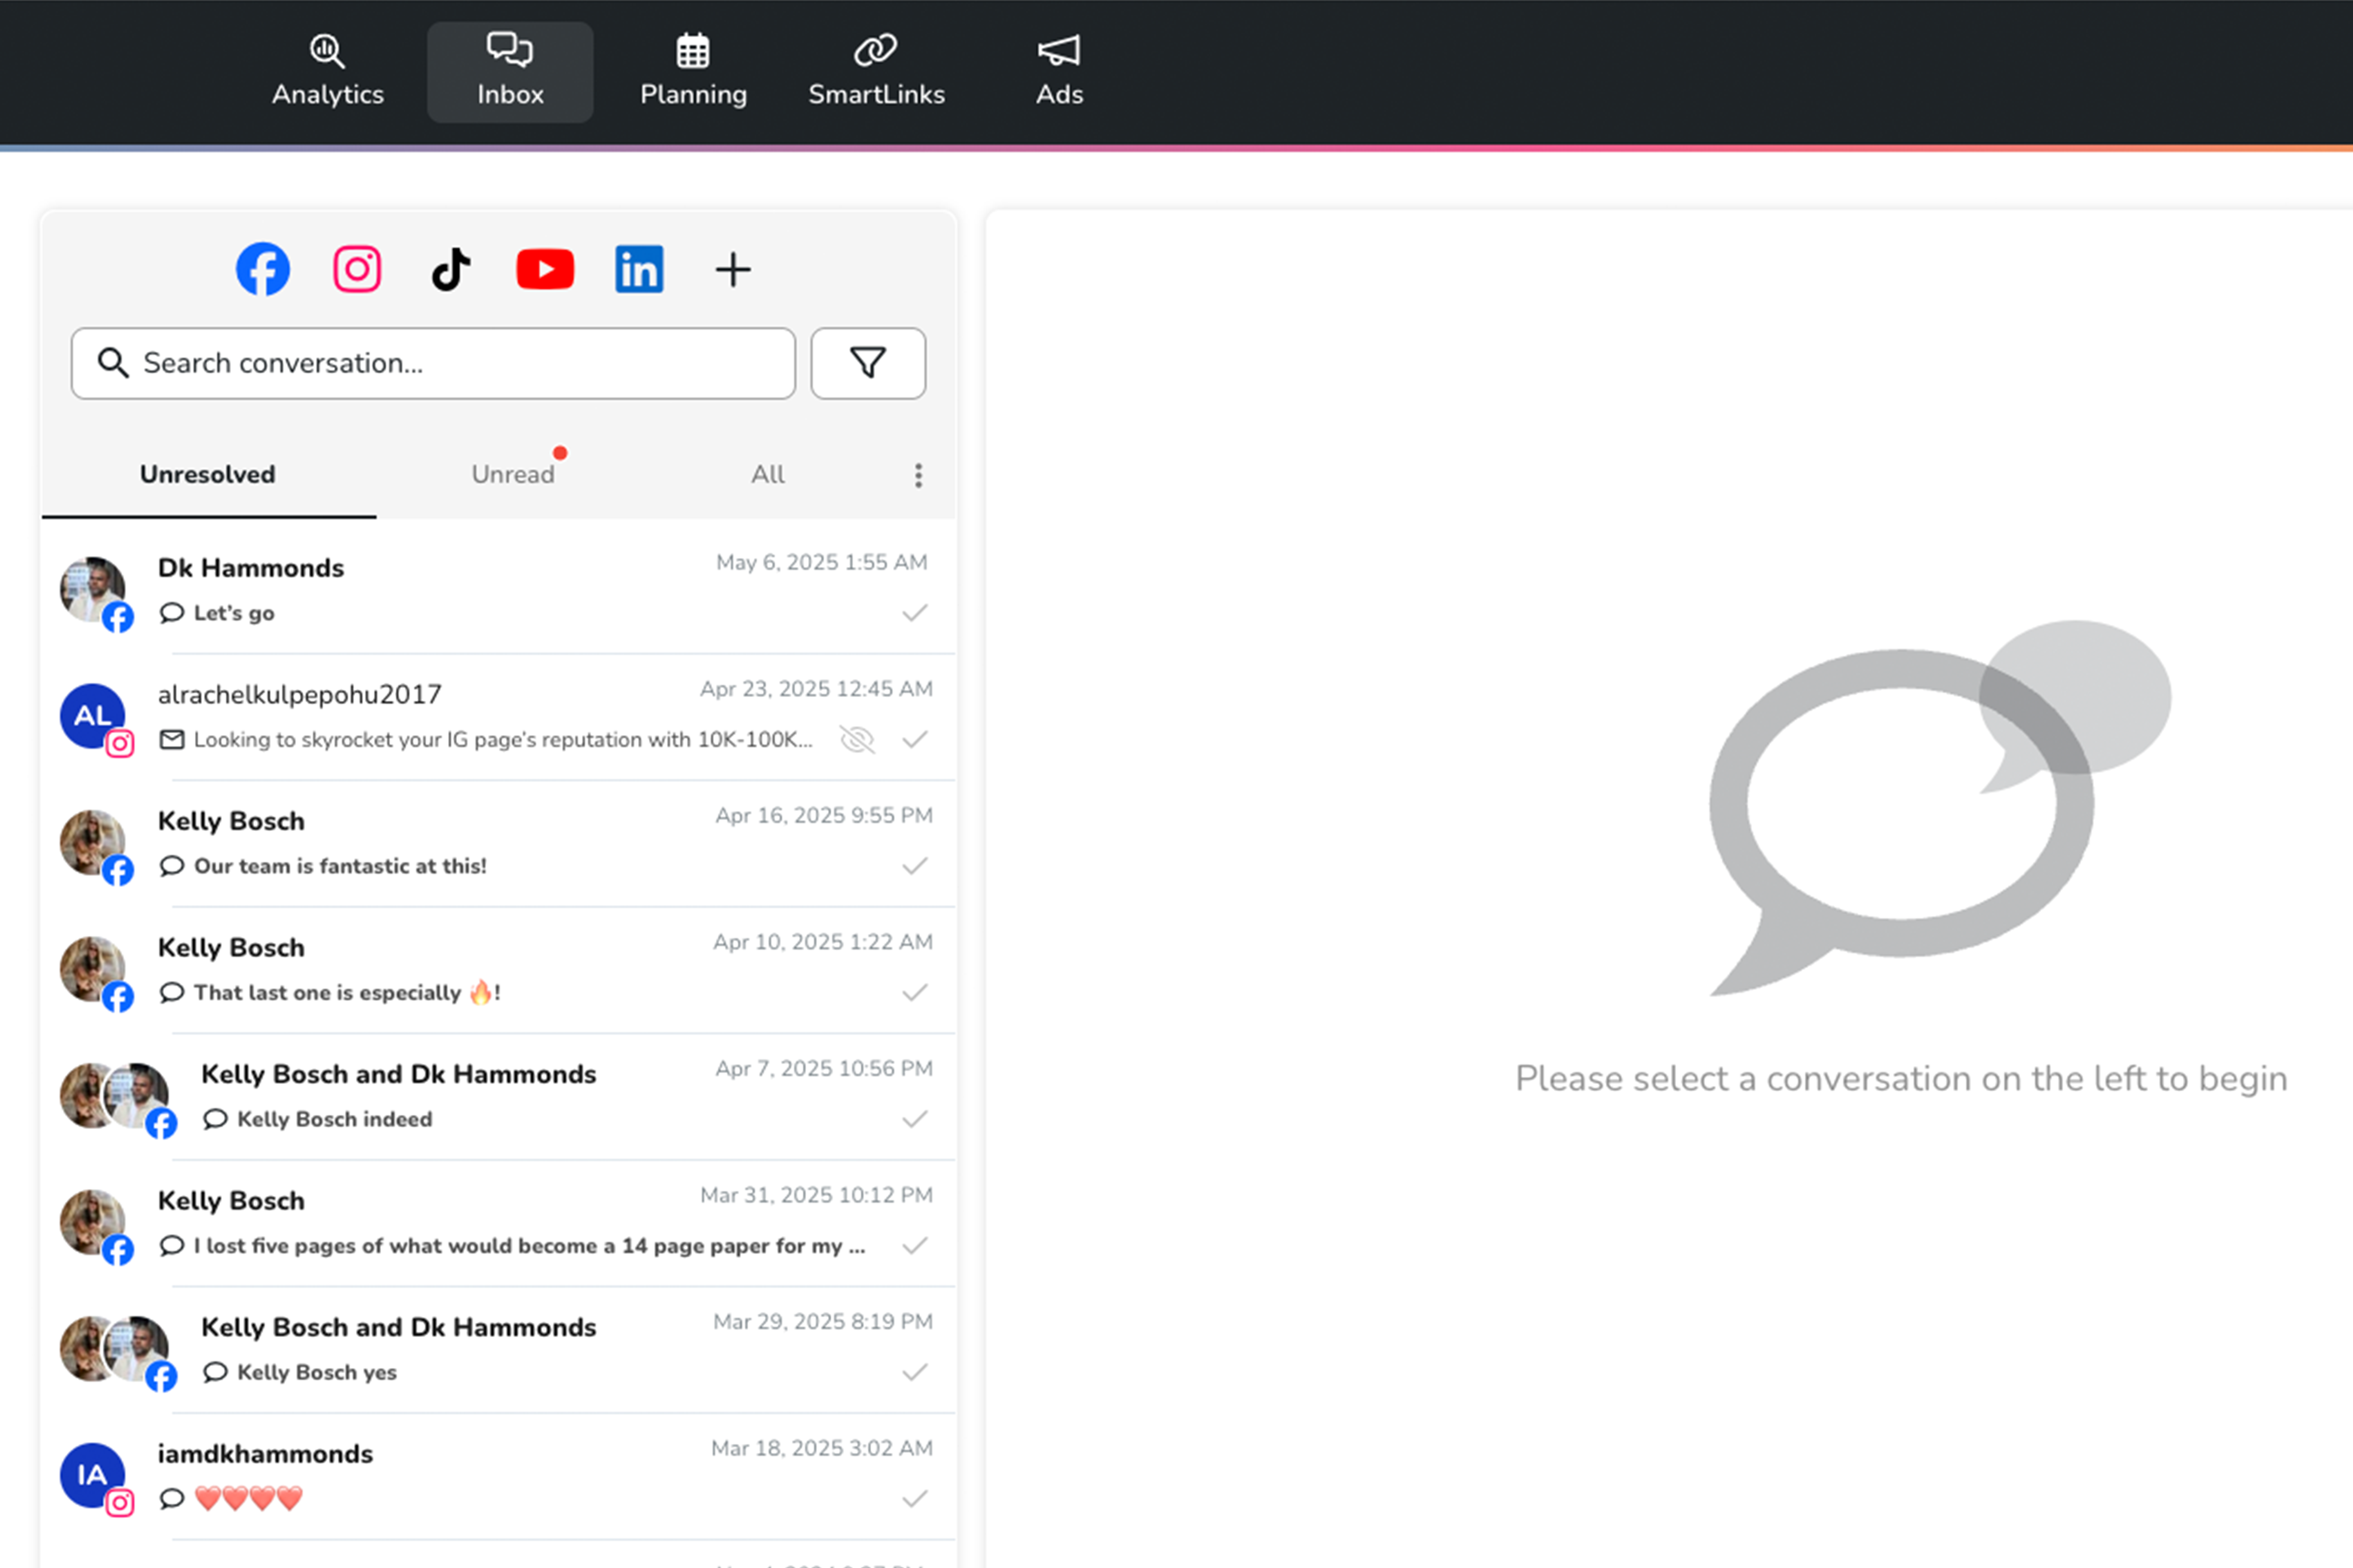Click comment bubble icon beside heart emojis
Viewport: 2353px width, 1568px height.
(172, 1499)
